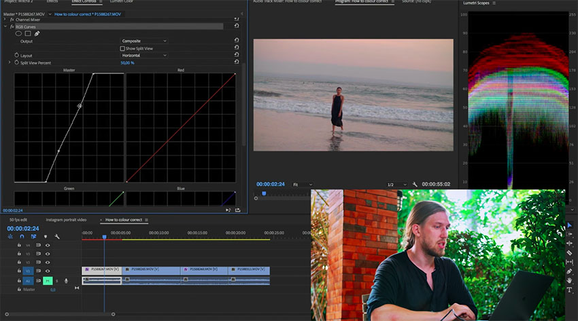The height and width of the screenshot is (321, 578).
Task: Click the Program Monitor scrubber playhead
Action: tap(264, 193)
